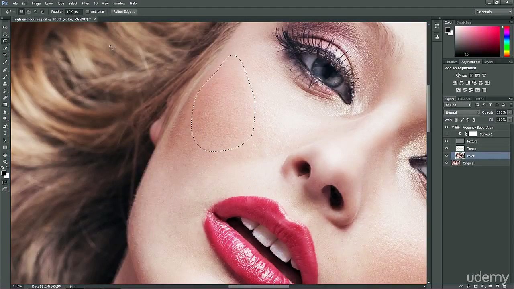
Task: Hide the color layer
Action: tap(447, 156)
